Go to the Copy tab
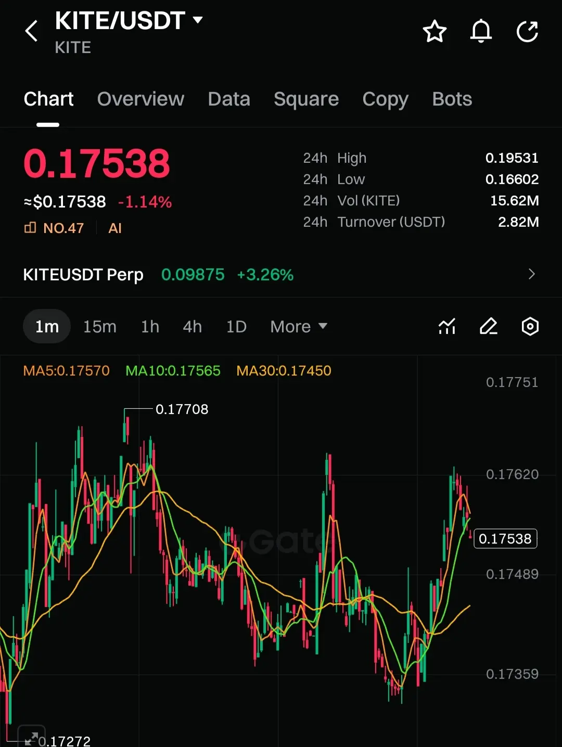This screenshot has width=562, height=747. click(x=385, y=99)
